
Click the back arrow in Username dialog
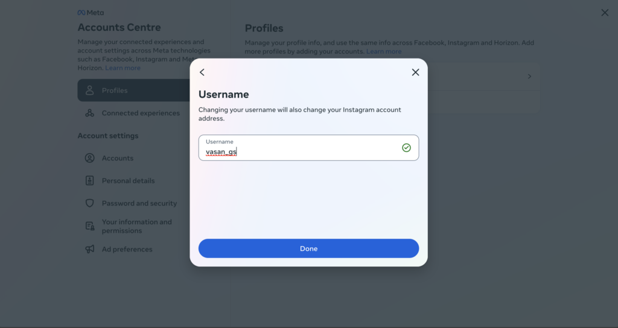click(x=202, y=72)
